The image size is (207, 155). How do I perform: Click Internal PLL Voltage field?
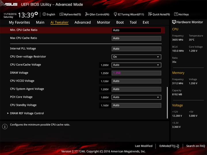point(136,49)
